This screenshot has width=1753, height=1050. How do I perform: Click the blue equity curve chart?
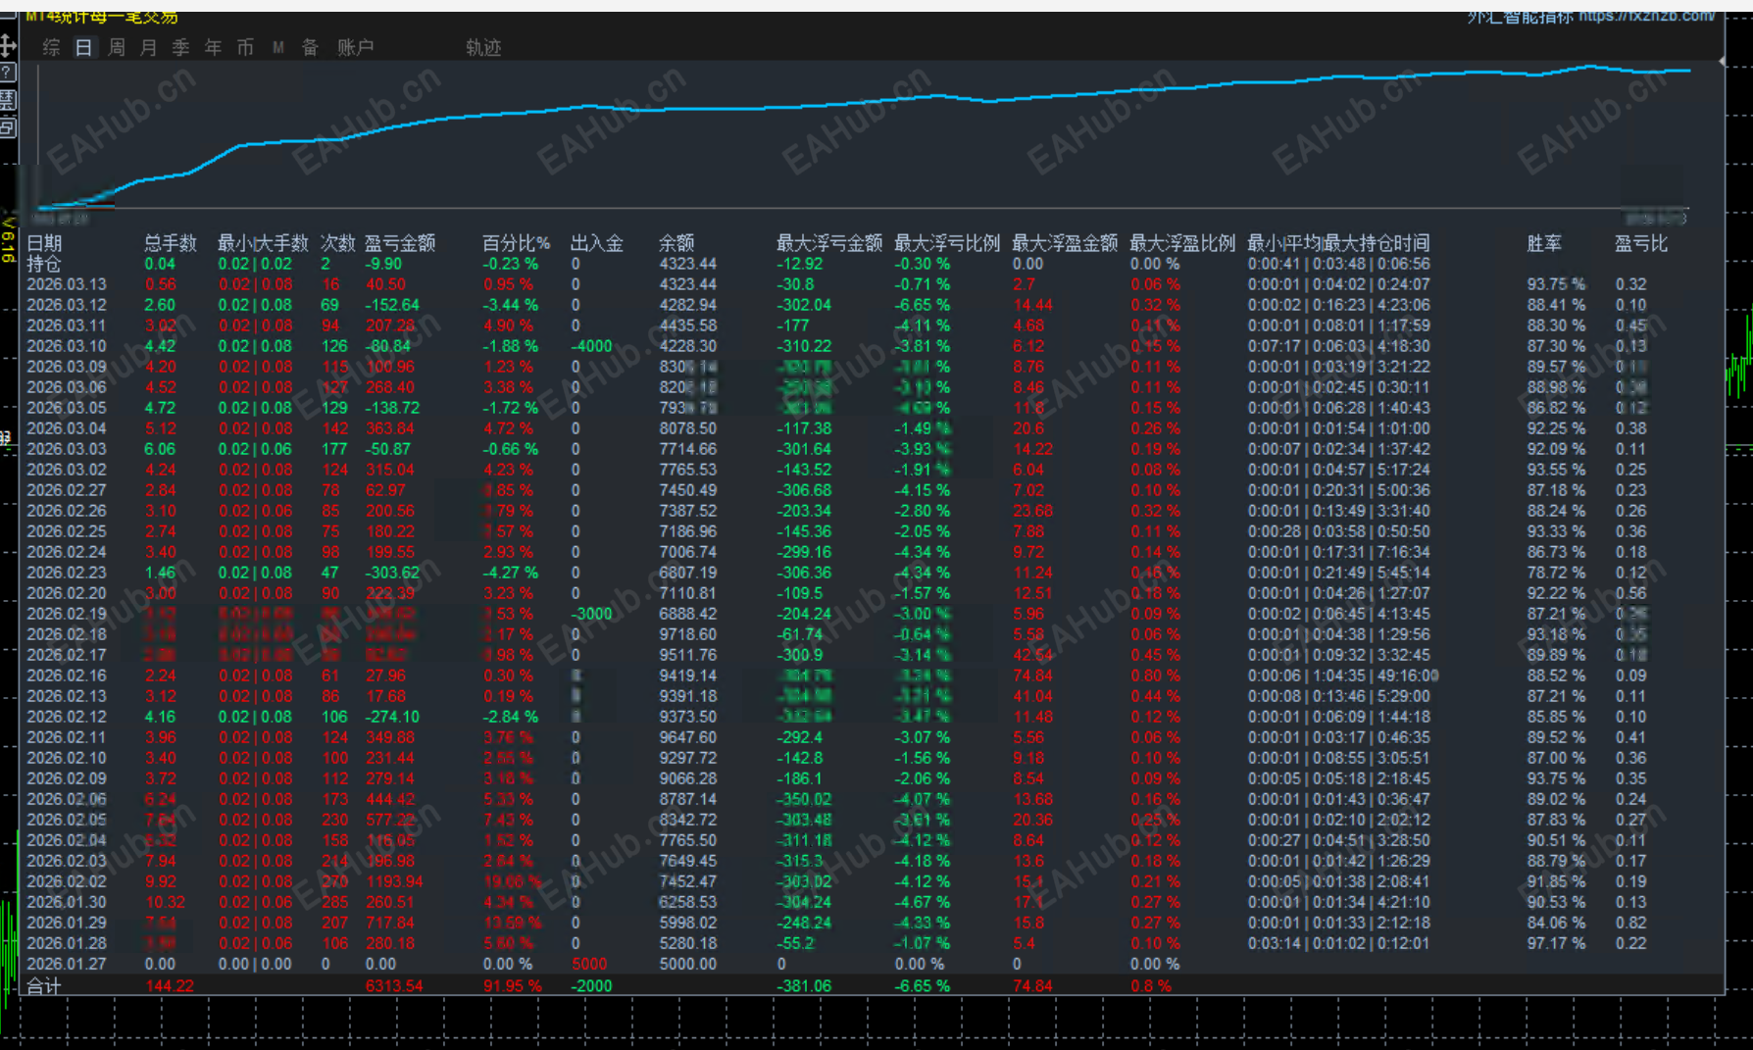(863, 137)
